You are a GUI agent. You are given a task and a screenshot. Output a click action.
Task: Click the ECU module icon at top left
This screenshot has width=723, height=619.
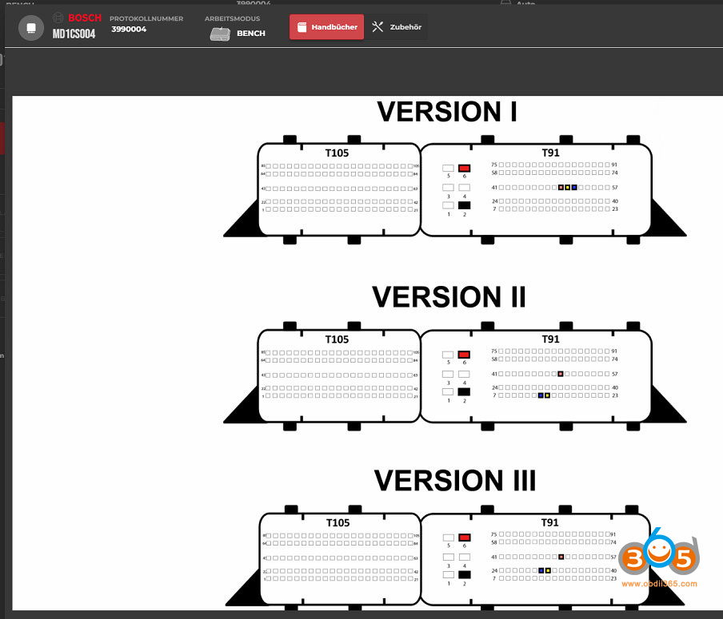(x=30, y=27)
